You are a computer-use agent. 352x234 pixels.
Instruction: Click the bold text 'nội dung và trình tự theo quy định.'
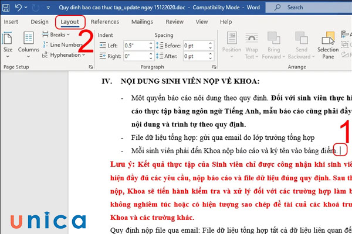coord(188,124)
